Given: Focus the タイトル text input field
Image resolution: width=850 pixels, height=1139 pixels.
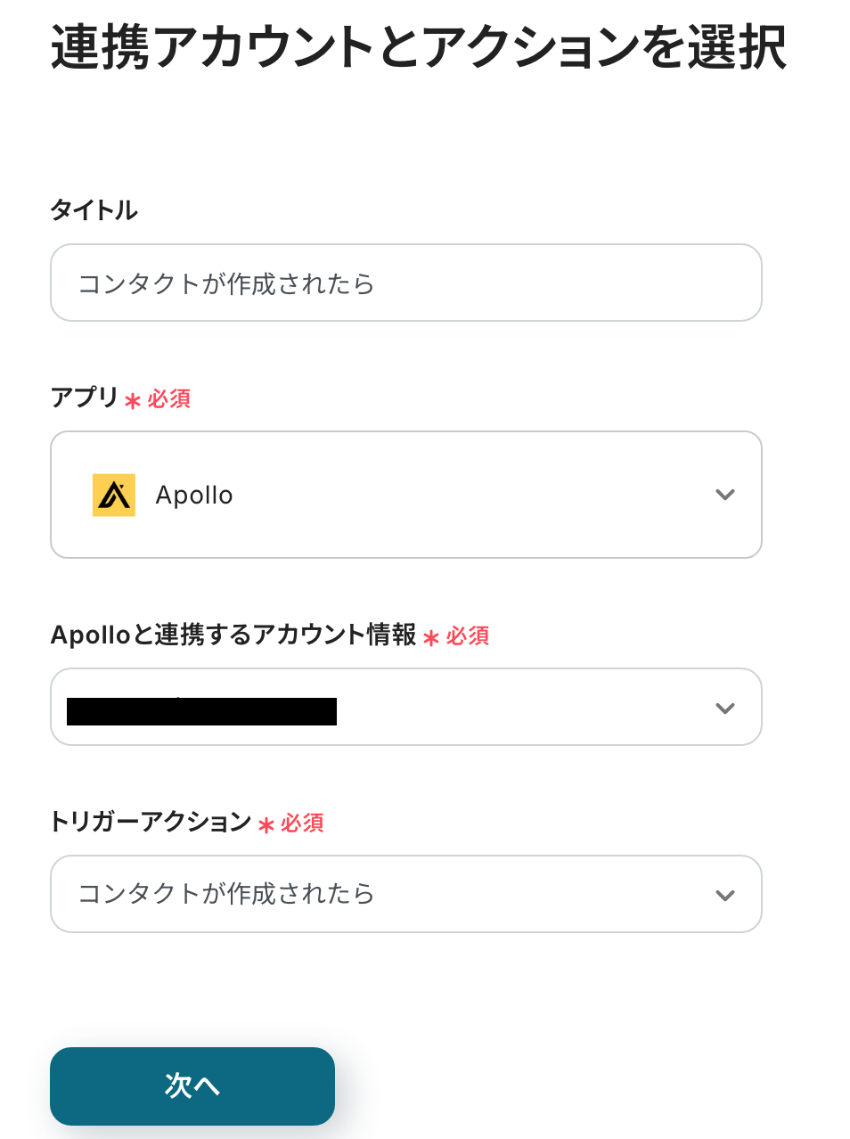Looking at the screenshot, I should pyautogui.click(x=405, y=283).
